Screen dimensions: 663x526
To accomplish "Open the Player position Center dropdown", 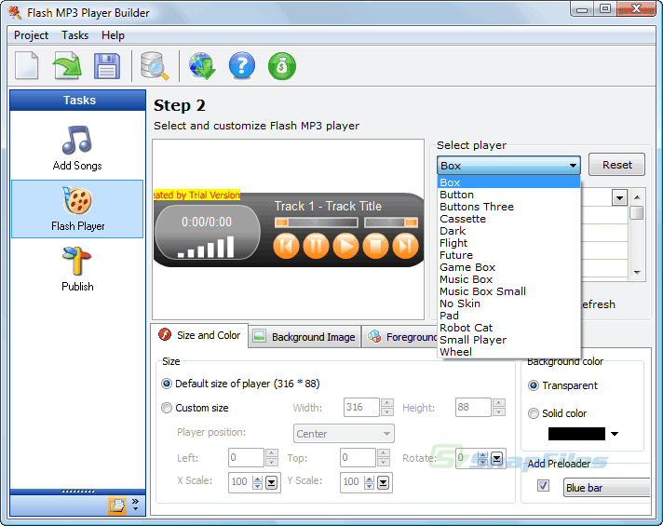I will [x=344, y=434].
